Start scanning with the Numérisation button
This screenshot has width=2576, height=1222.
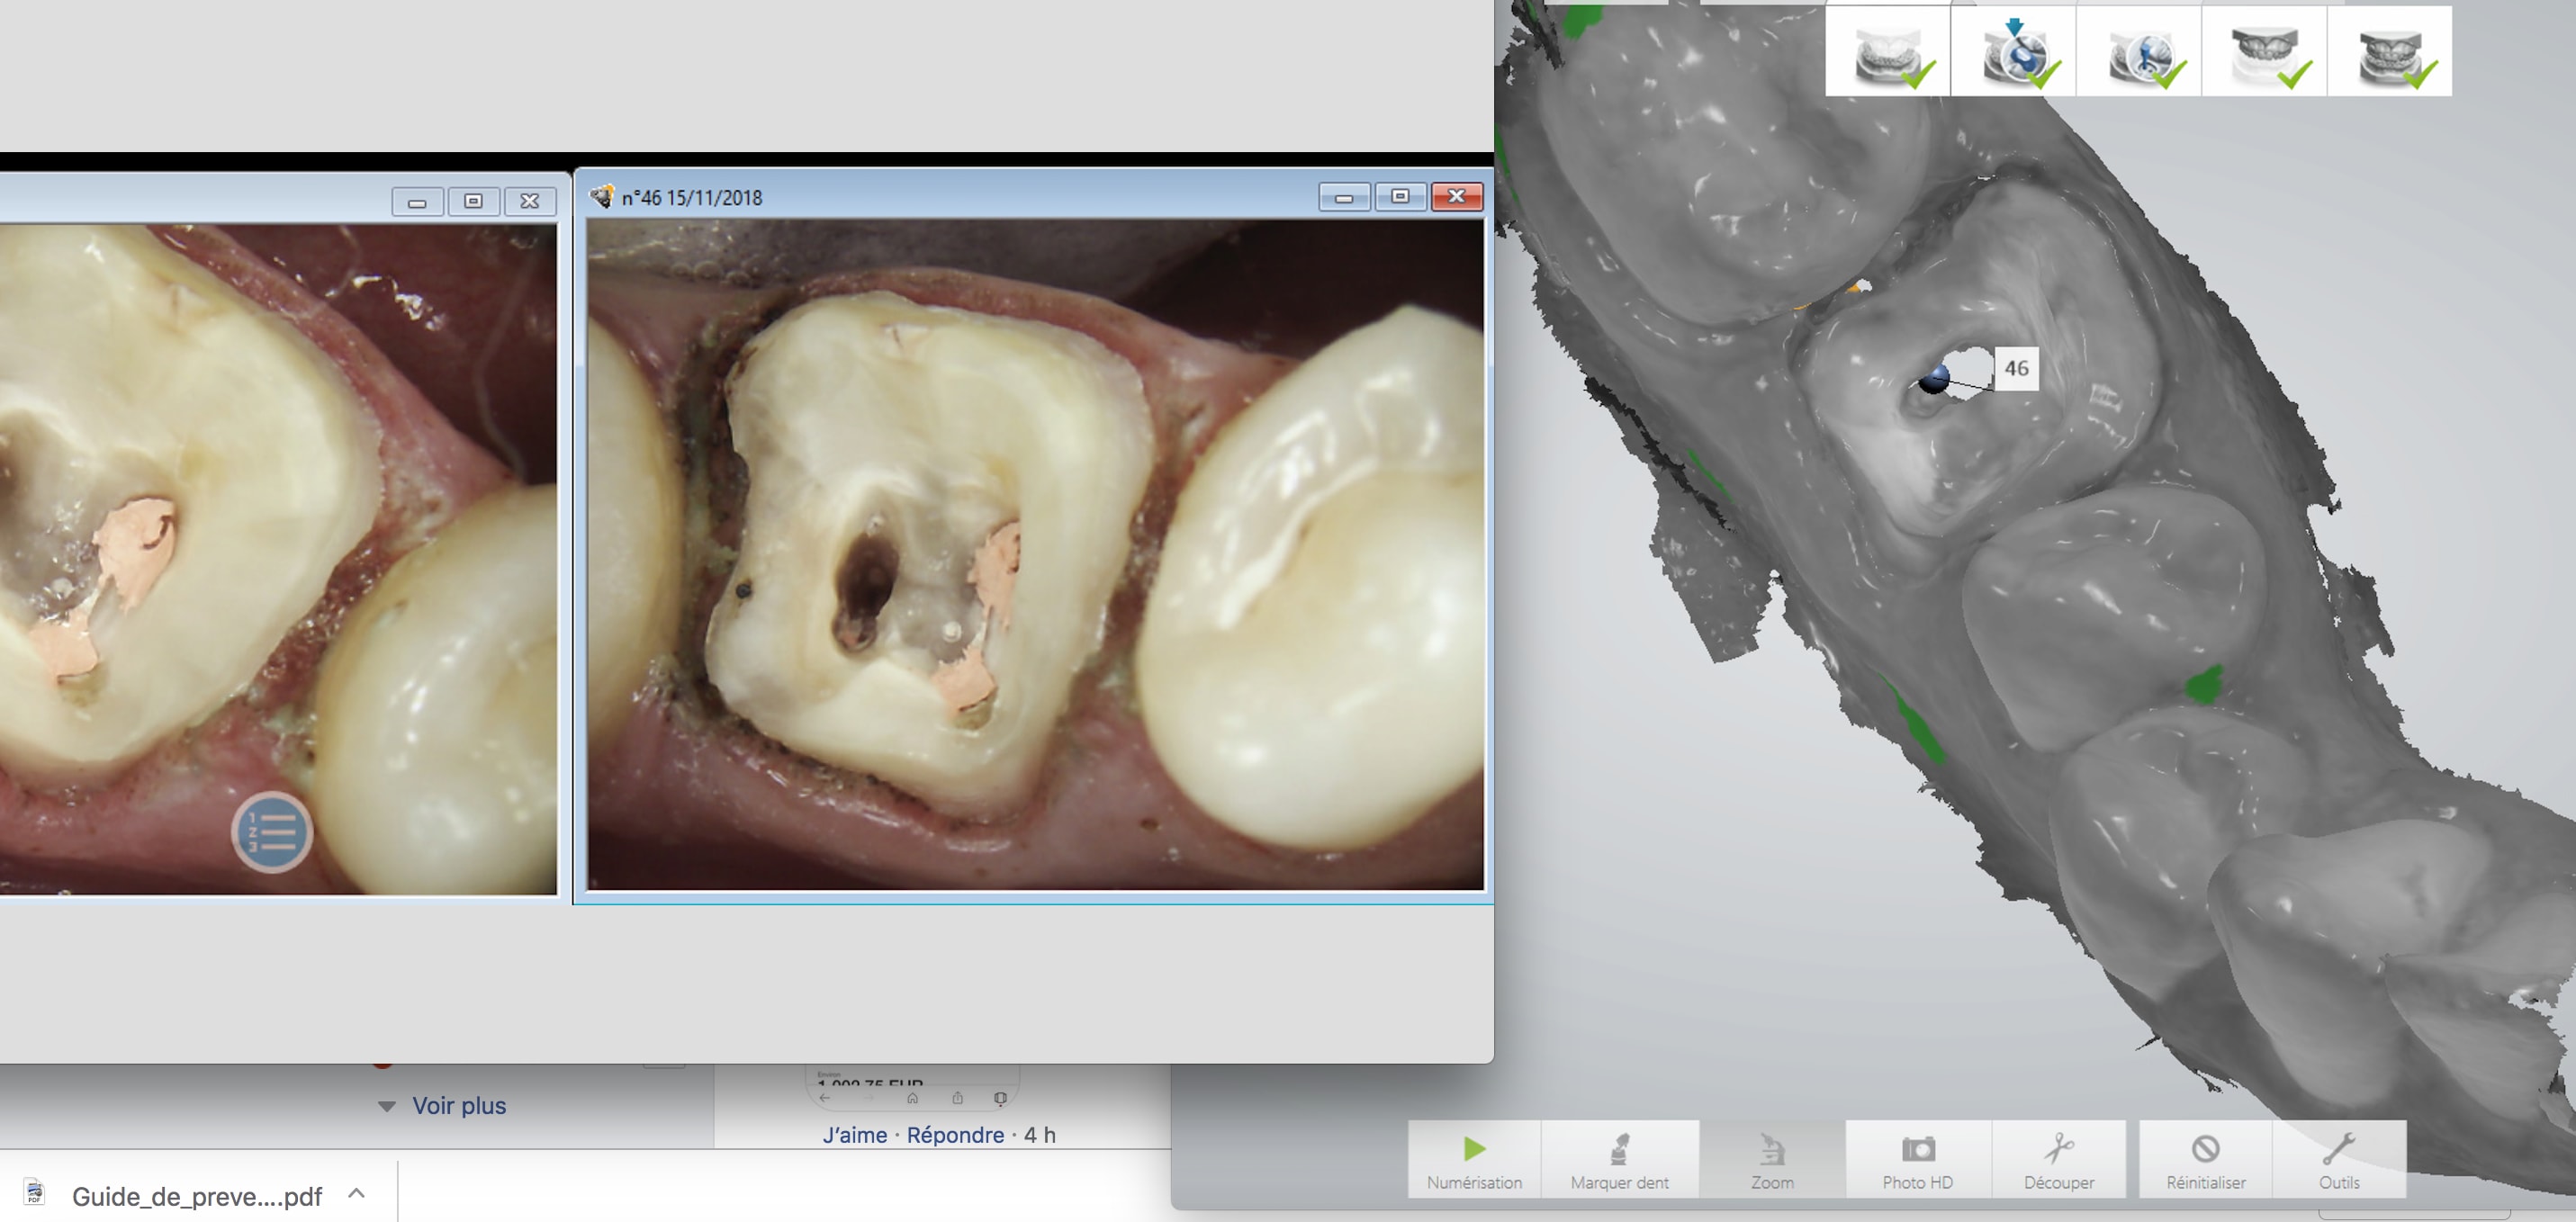pyautogui.click(x=1474, y=1160)
